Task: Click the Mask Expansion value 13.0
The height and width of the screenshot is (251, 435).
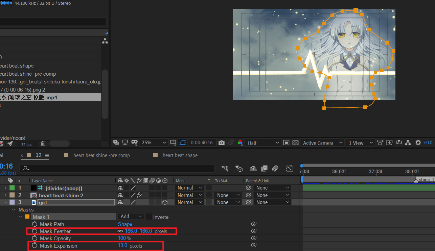Action: (x=123, y=246)
